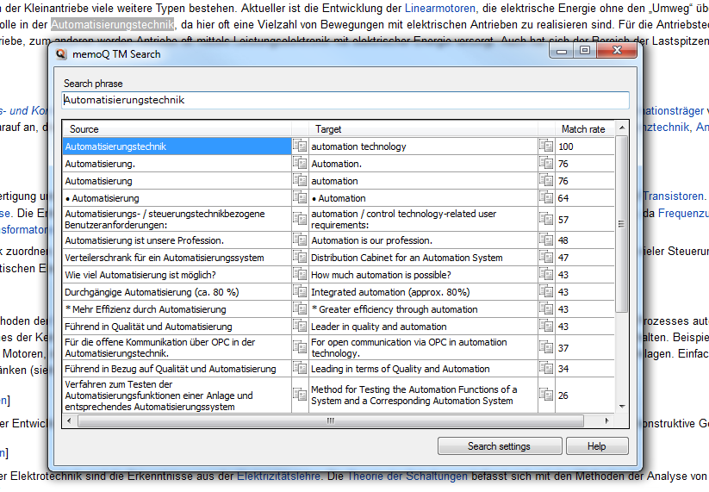Click the memoQ app icon in title bar
The width and height of the screenshot is (709, 492).
(61, 54)
